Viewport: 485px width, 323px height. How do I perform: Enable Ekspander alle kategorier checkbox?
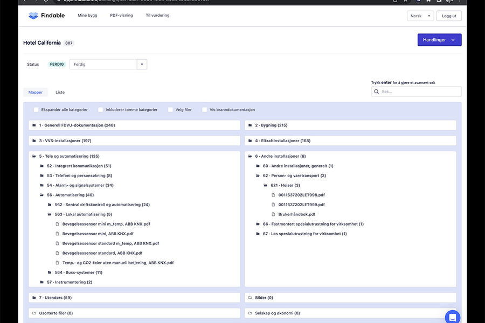tap(36, 110)
